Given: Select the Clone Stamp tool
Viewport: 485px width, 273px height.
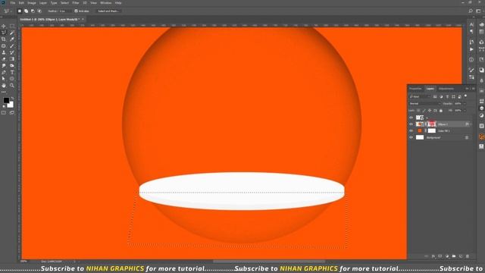Looking at the screenshot, I should (4, 52).
